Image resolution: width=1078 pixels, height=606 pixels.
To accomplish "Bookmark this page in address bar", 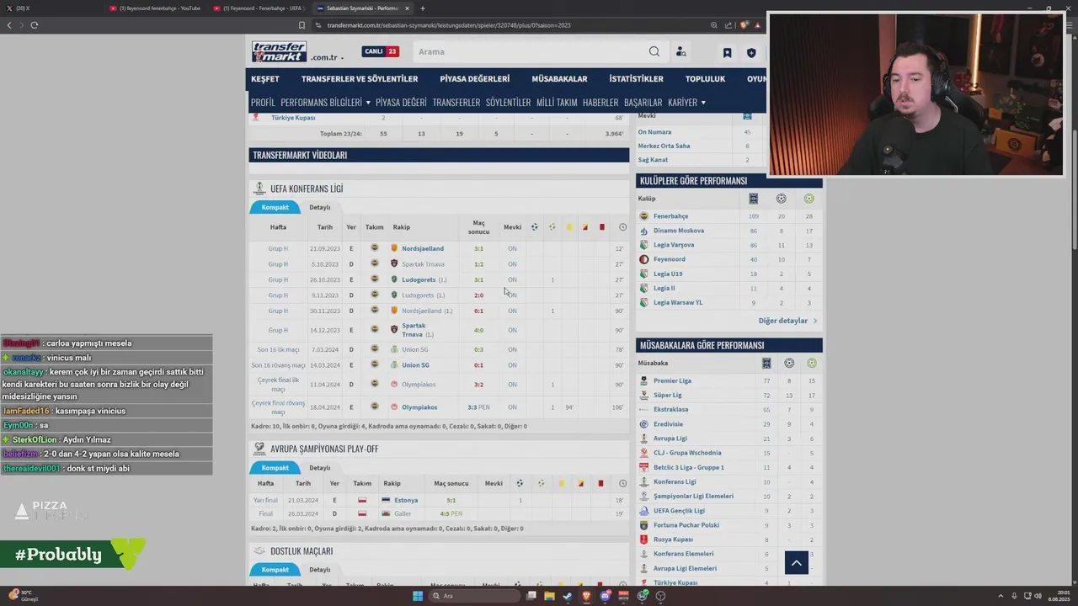I will [x=302, y=25].
